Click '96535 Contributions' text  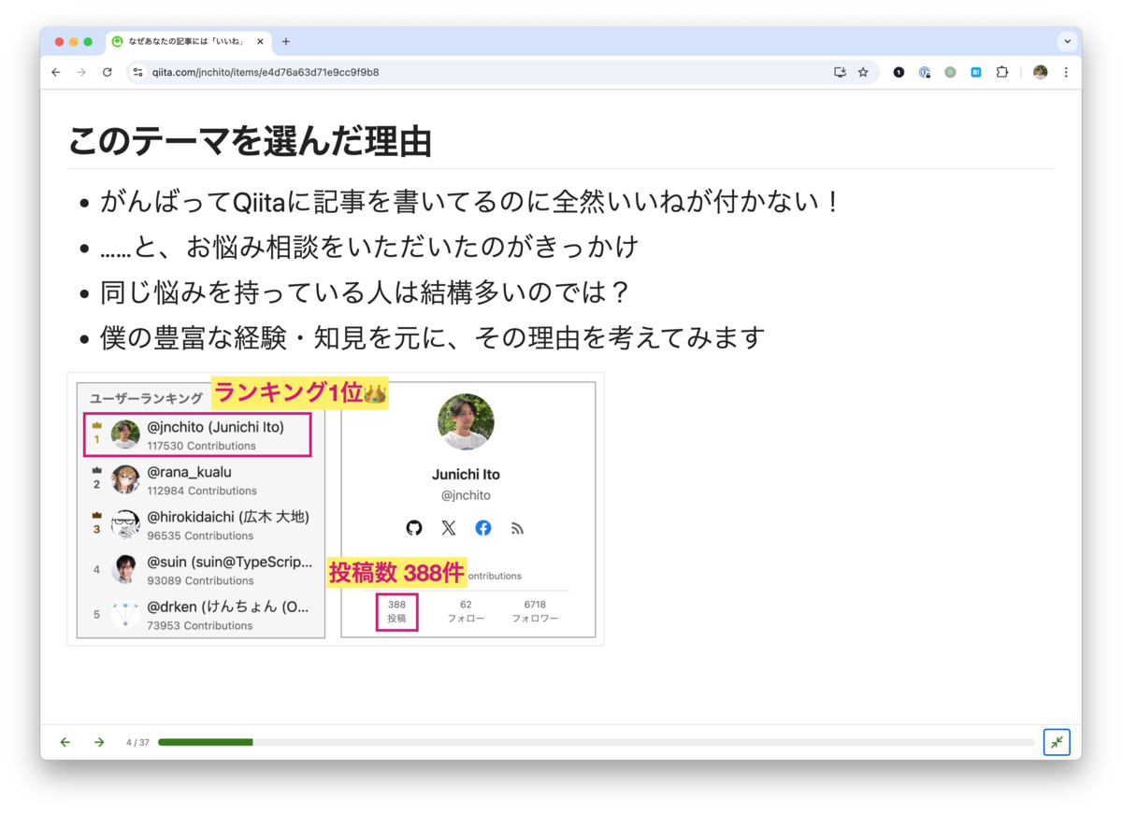click(200, 535)
